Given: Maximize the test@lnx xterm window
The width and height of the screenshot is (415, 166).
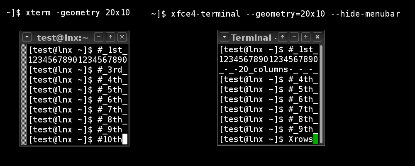Looking at the screenshot, I should tap(110, 37).
